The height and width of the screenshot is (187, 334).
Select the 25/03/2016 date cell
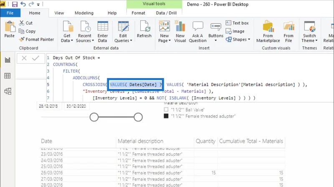tap(52, 167)
